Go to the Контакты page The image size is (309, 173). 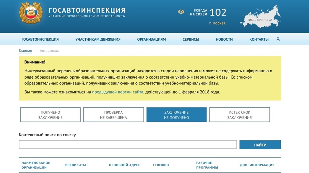pyautogui.click(x=259, y=39)
